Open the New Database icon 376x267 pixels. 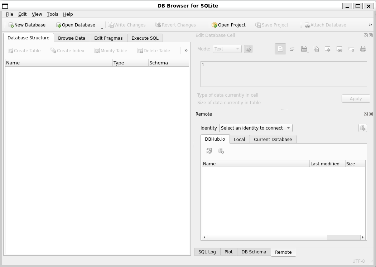point(27,25)
